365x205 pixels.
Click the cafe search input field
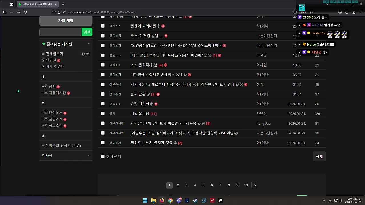(x=60, y=32)
